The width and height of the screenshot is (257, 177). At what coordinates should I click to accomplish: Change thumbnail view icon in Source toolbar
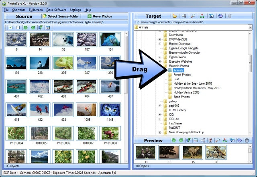point(48,28)
